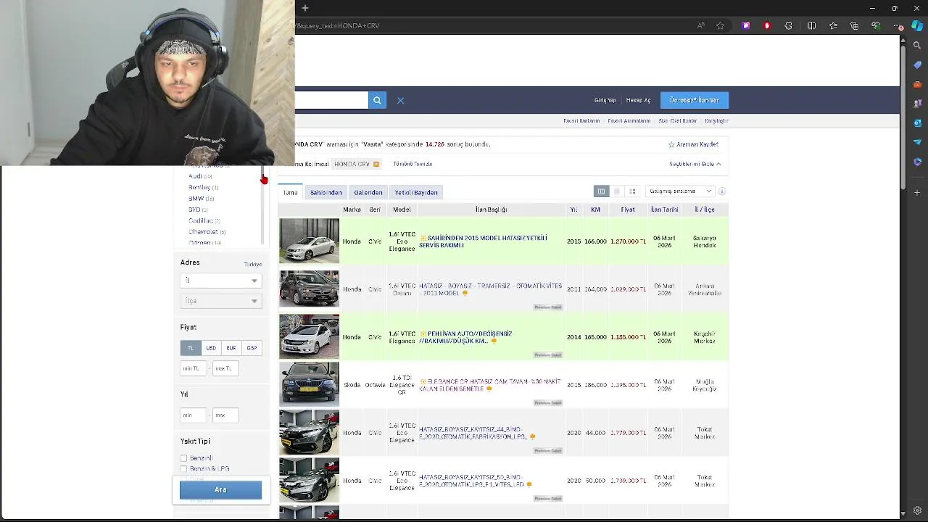
Task: Open Favori Aramalarım menu link
Action: pos(629,121)
